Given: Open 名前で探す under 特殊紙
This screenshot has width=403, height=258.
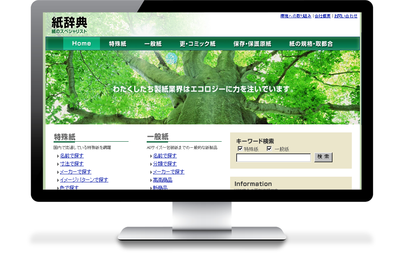Looking at the screenshot, I should coord(72,156).
